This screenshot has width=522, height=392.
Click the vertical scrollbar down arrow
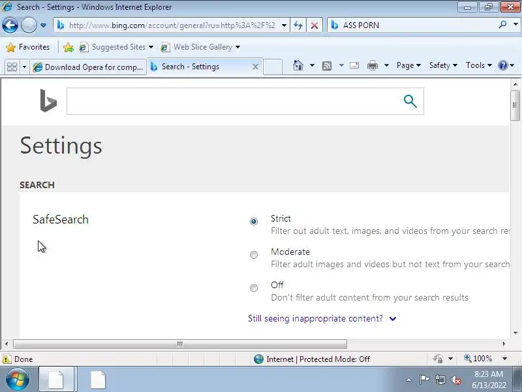(x=515, y=333)
